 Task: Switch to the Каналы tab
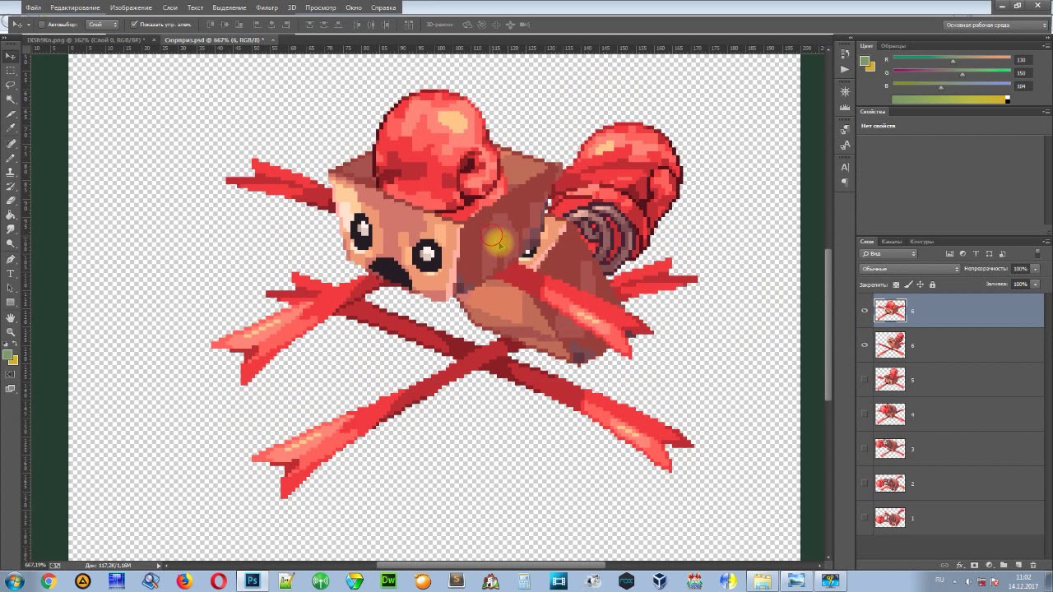coord(892,242)
